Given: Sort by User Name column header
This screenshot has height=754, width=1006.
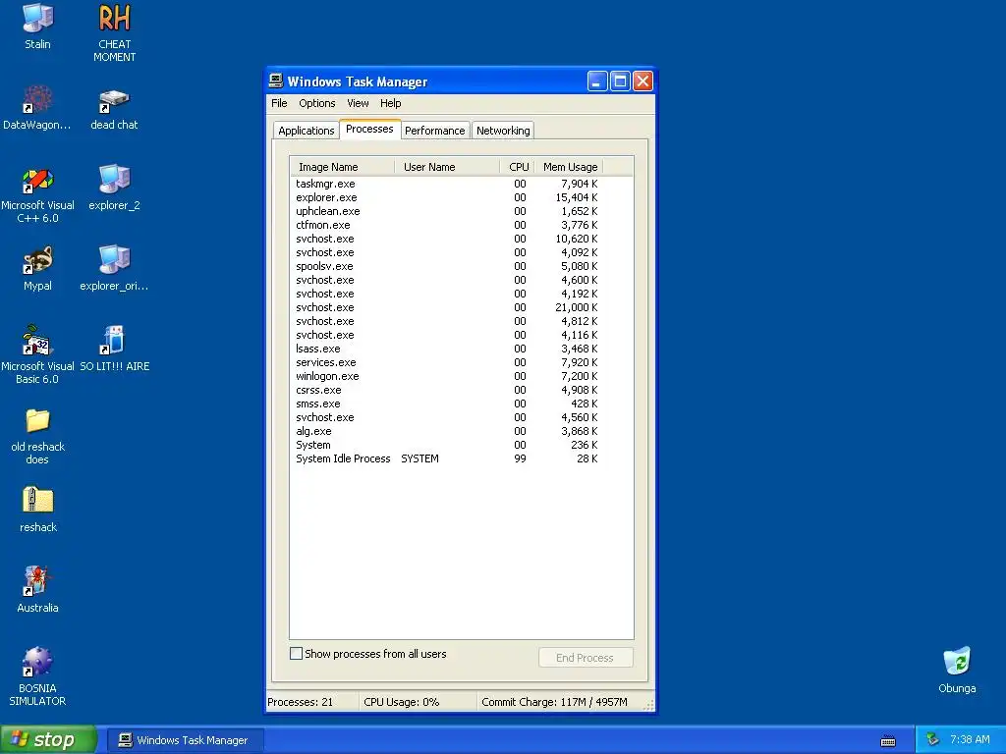Looking at the screenshot, I should click(447, 167).
